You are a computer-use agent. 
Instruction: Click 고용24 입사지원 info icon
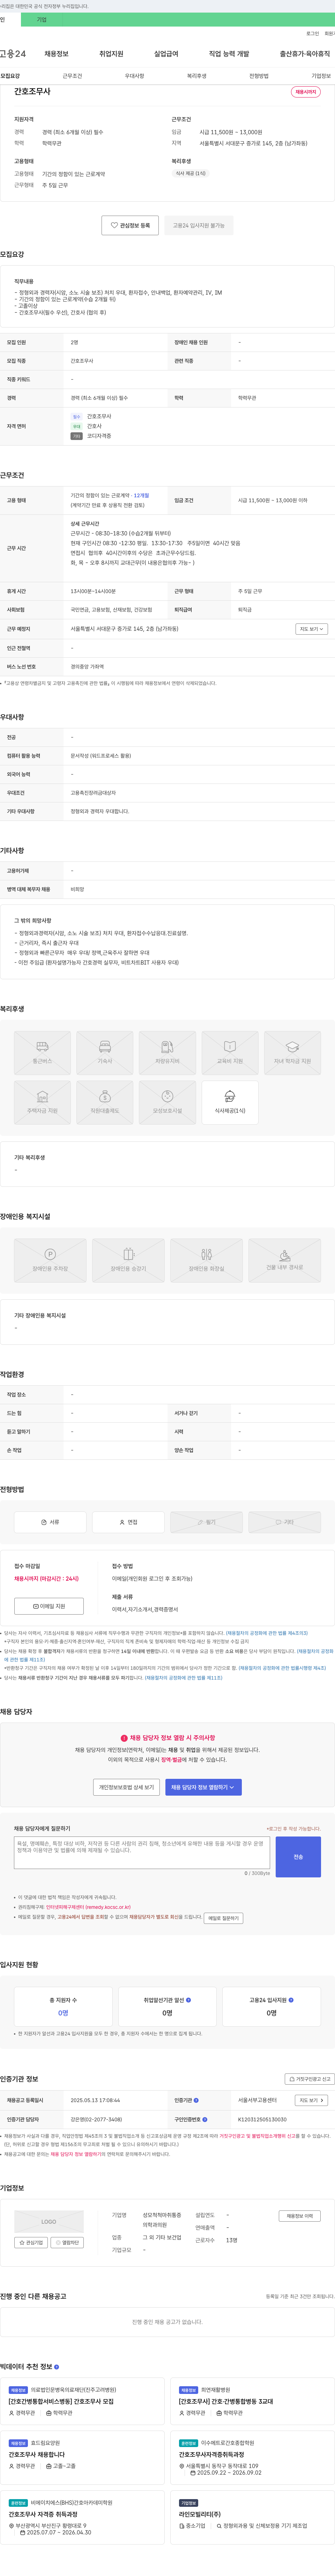tap(291, 2000)
